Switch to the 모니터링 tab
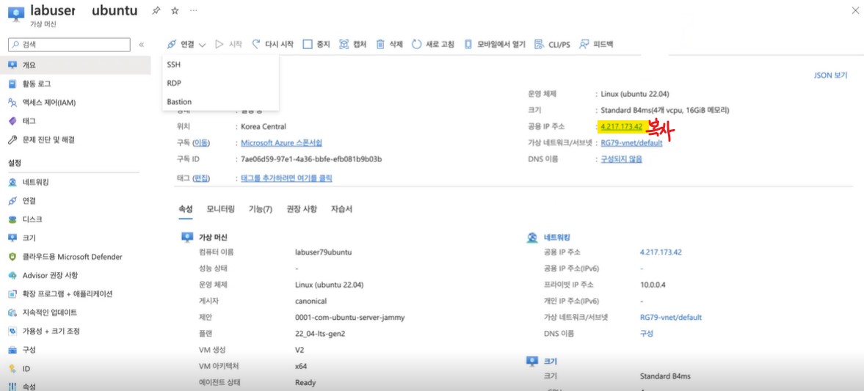This screenshot has height=391, width=864. 220,209
